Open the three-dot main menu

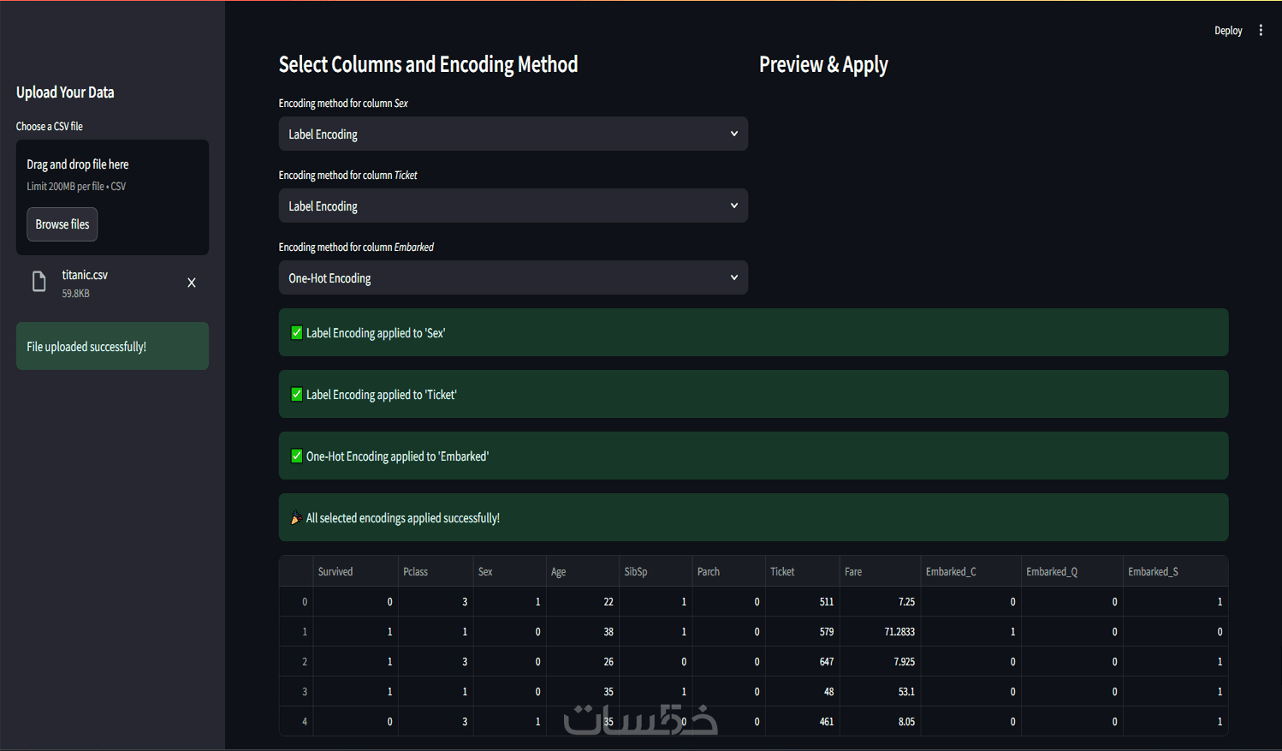[1261, 31]
